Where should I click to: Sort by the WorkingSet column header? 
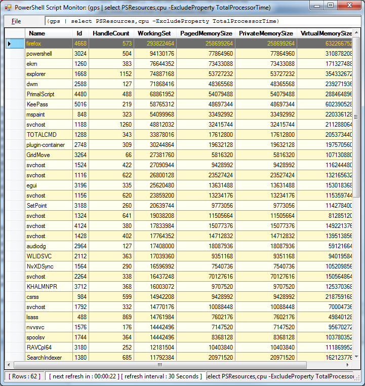pyautogui.click(x=155, y=33)
